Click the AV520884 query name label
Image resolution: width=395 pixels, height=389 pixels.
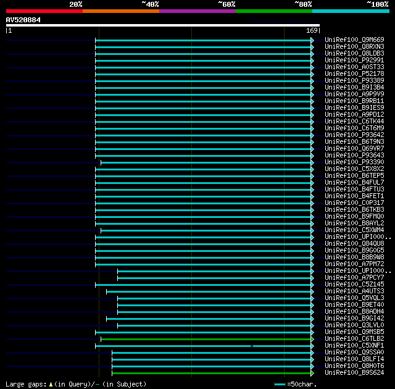[23, 20]
